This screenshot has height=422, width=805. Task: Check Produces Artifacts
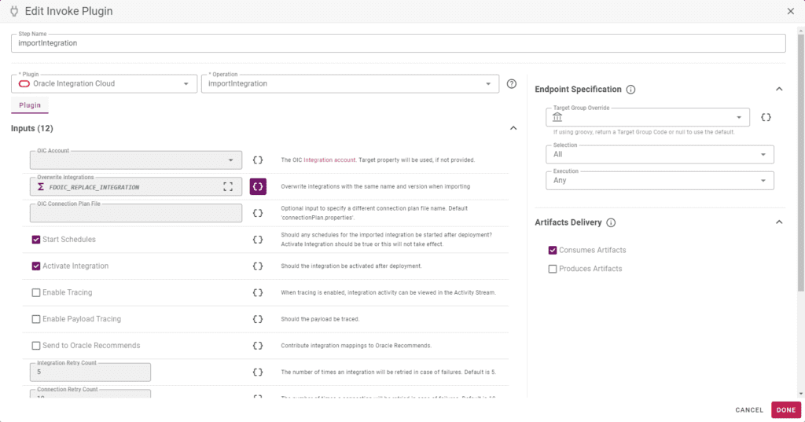pyautogui.click(x=553, y=269)
